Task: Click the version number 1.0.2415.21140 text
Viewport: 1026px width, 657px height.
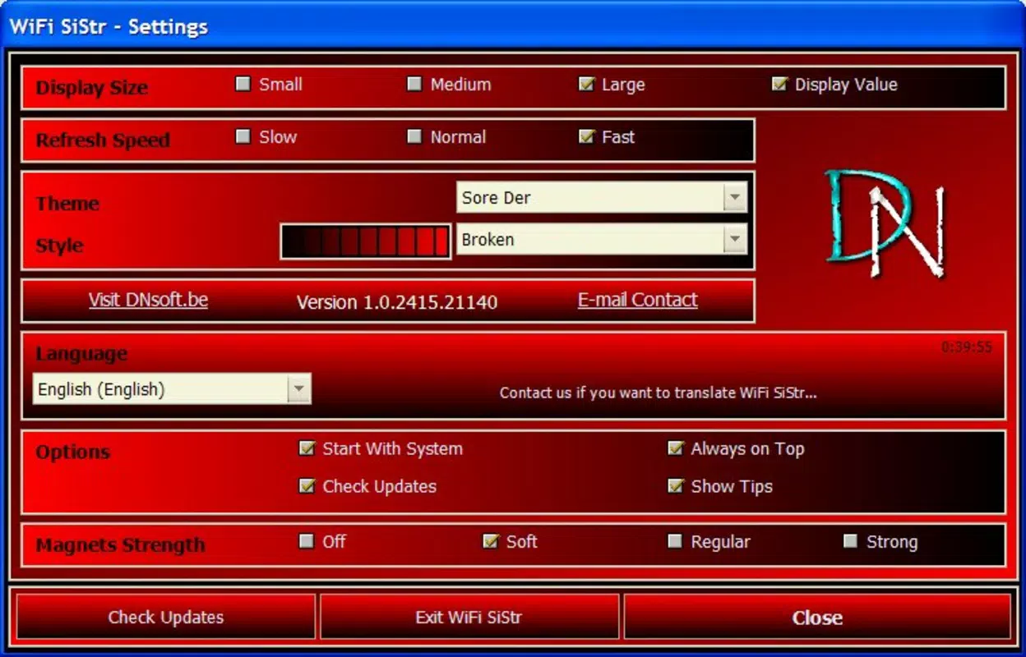Action: tap(397, 302)
